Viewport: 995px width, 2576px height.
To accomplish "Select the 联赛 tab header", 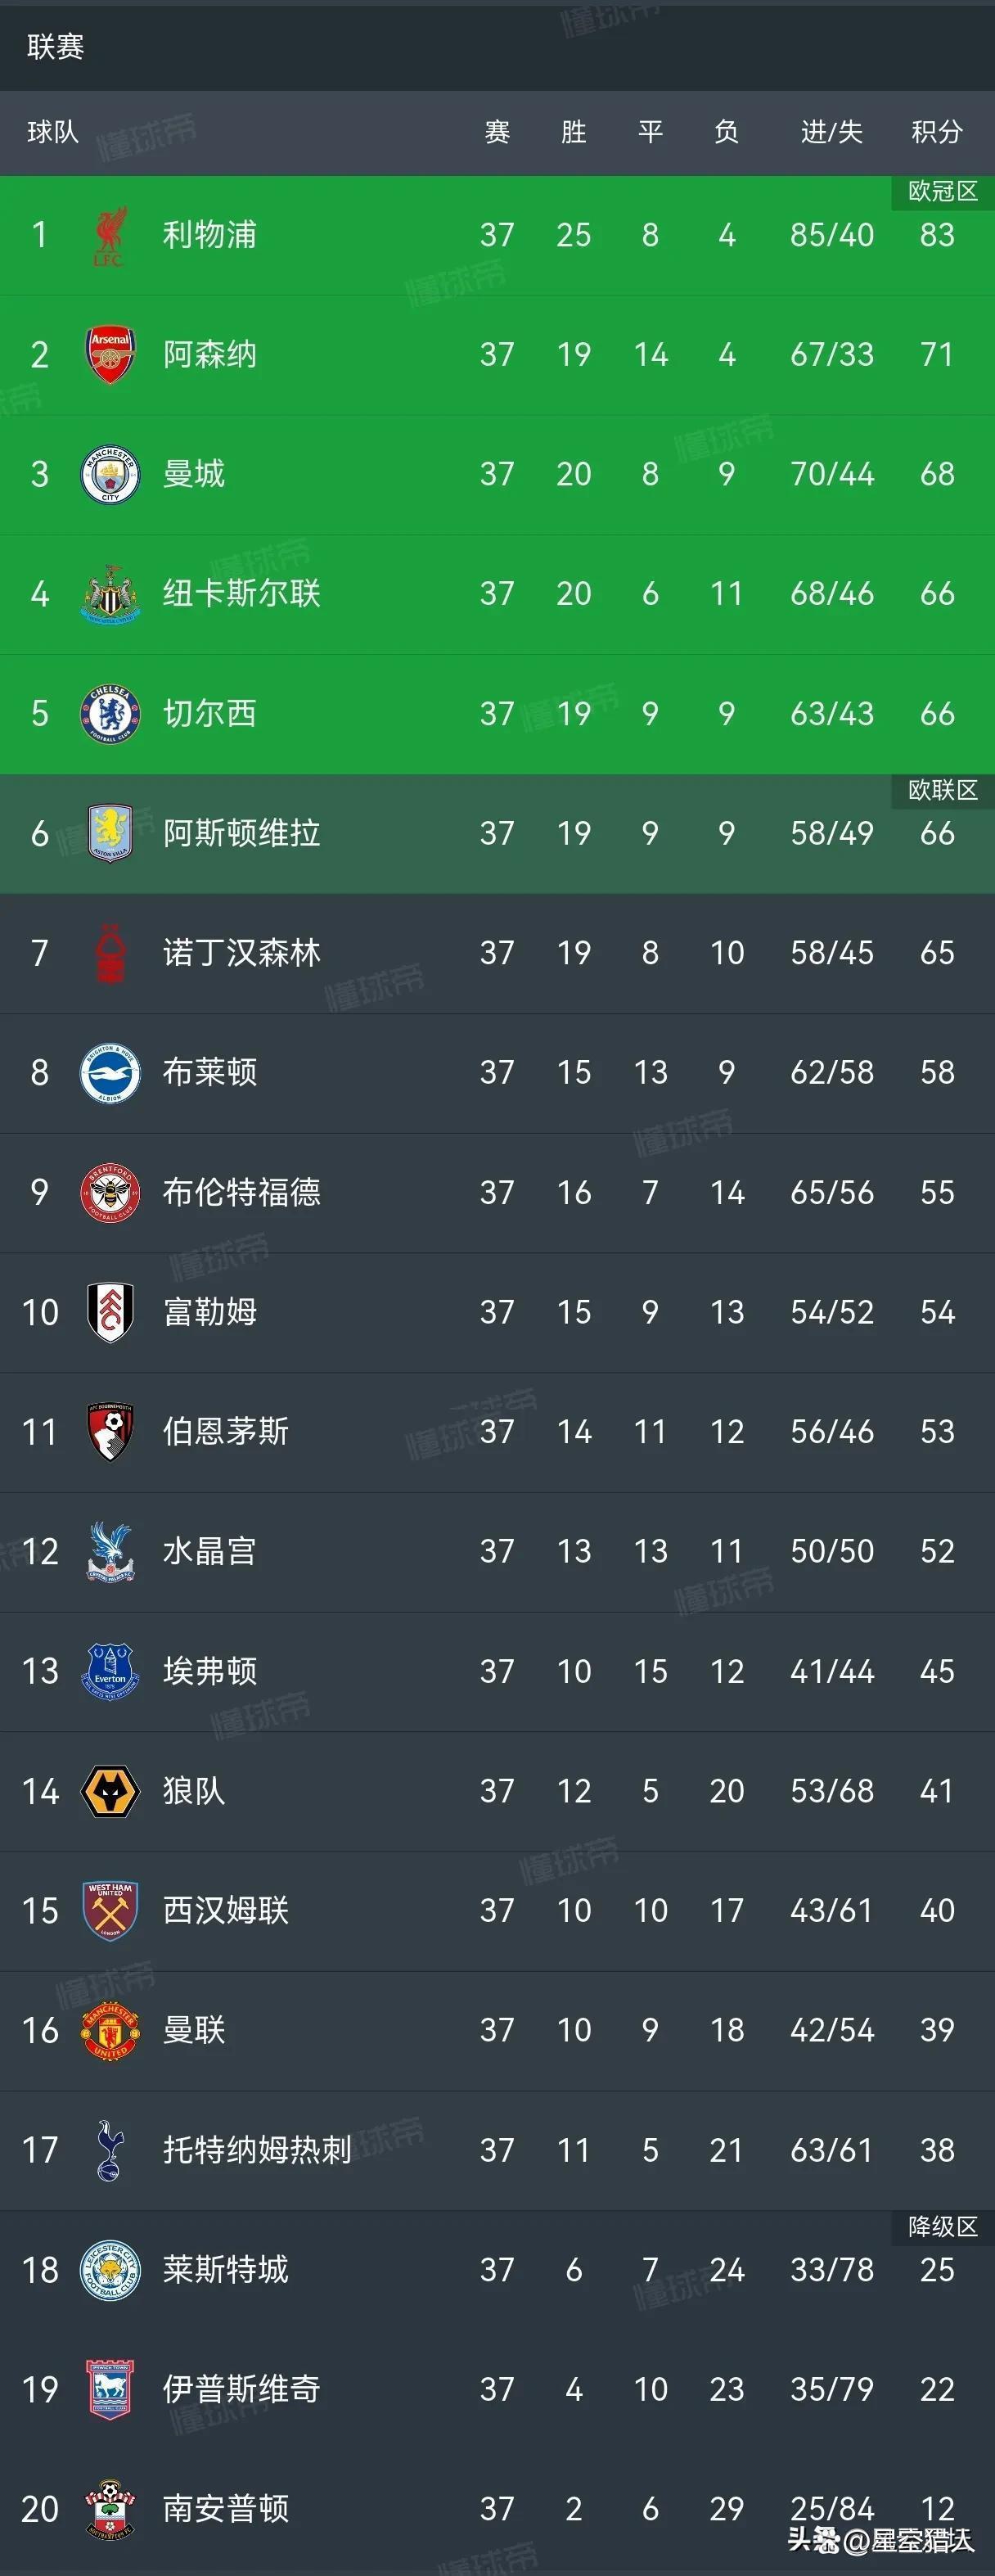I will [55, 46].
